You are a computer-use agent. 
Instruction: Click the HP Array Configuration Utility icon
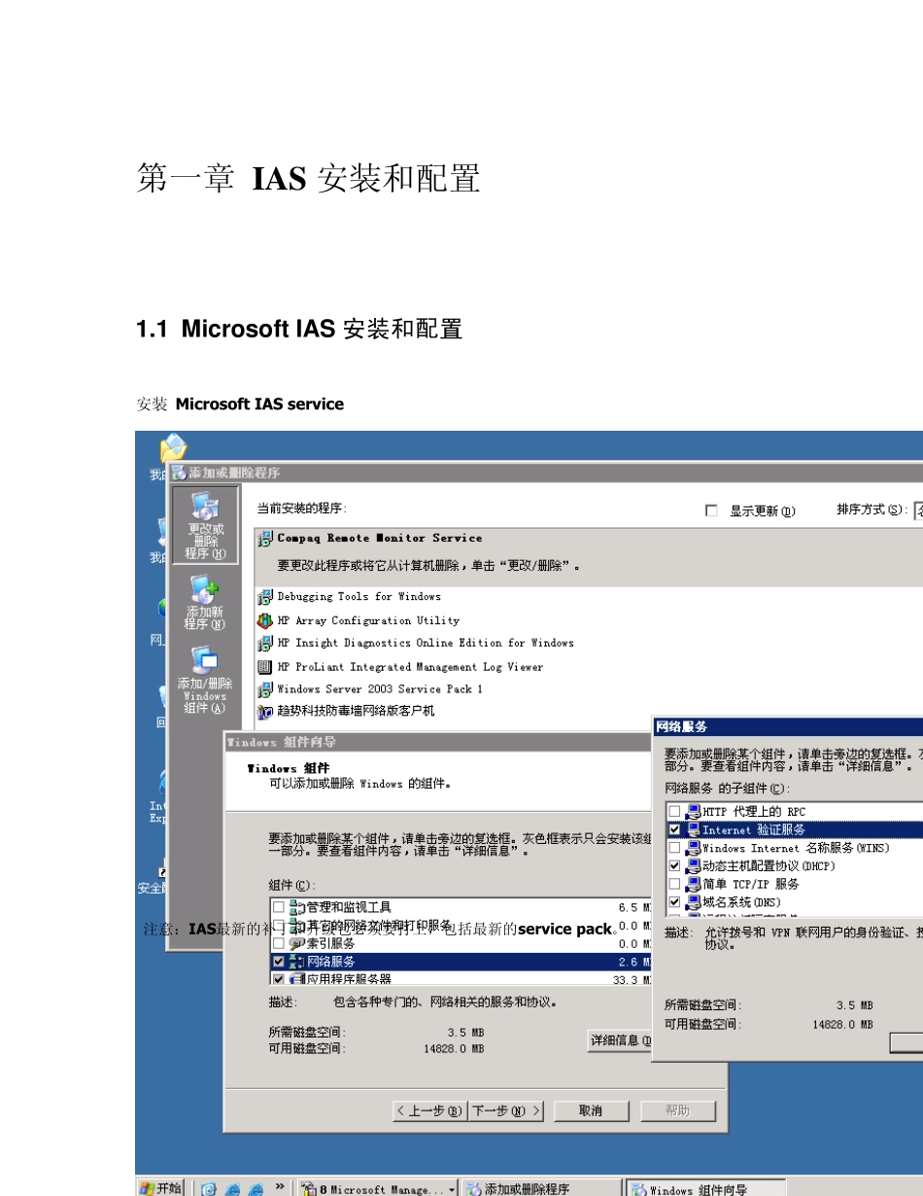pos(265,620)
